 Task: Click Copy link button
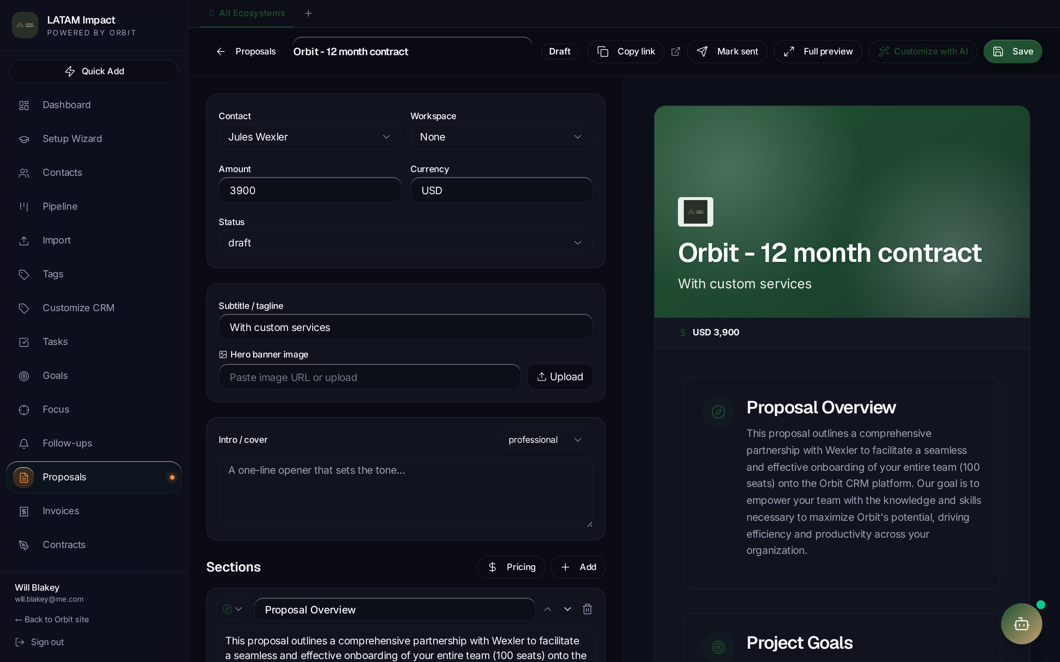coord(625,51)
